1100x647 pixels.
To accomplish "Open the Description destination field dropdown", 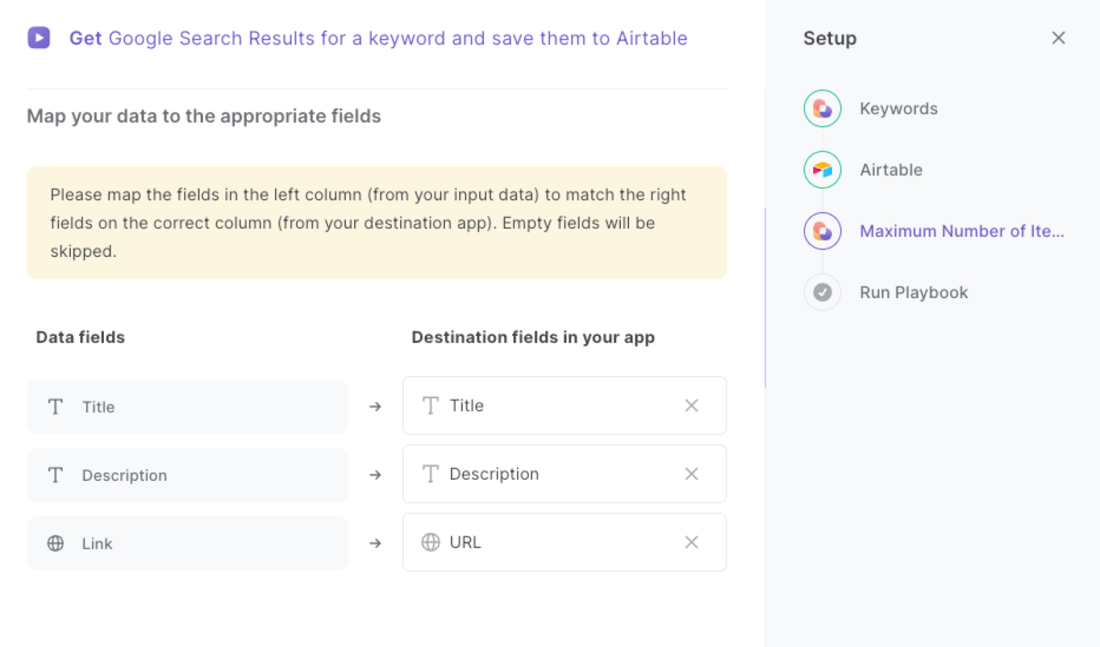I will 564,474.
